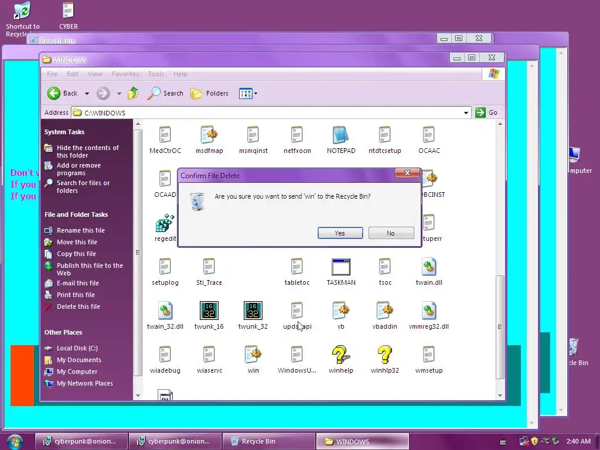The width and height of the screenshot is (600, 450).
Task: Click the Forward navigation arrow
Action: (x=103, y=93)
